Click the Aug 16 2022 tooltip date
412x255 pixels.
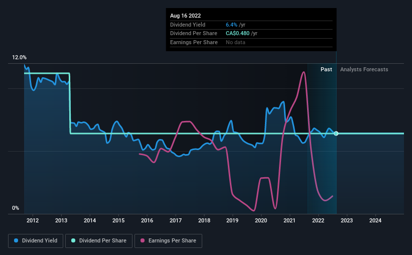185,16
